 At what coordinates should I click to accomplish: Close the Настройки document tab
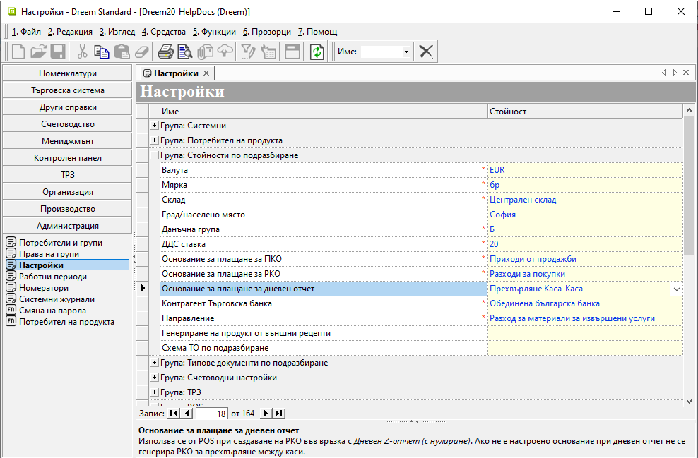(x=206, y=73)
